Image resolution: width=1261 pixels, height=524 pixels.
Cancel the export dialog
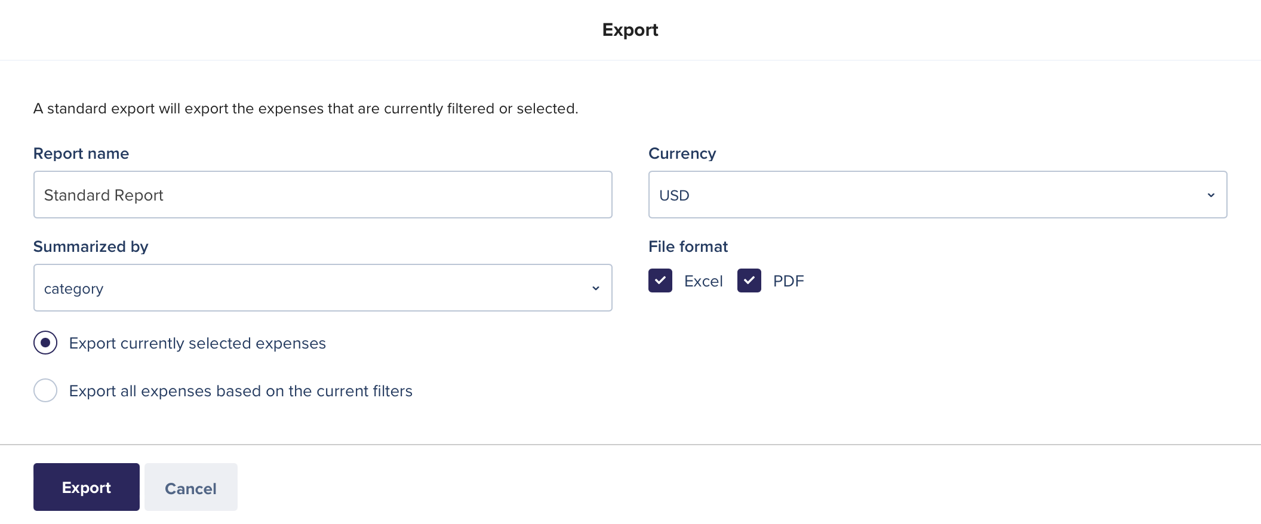191,487
